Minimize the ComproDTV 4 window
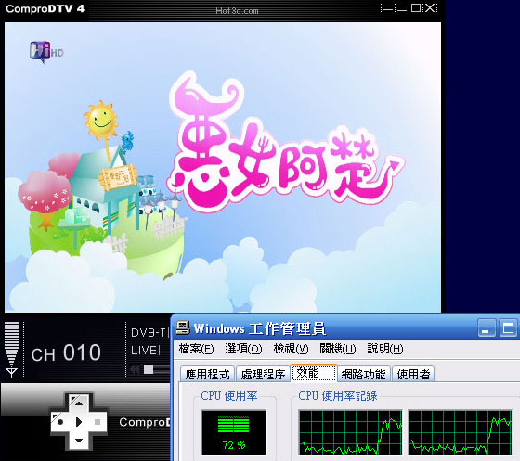 tap(401, 8)
